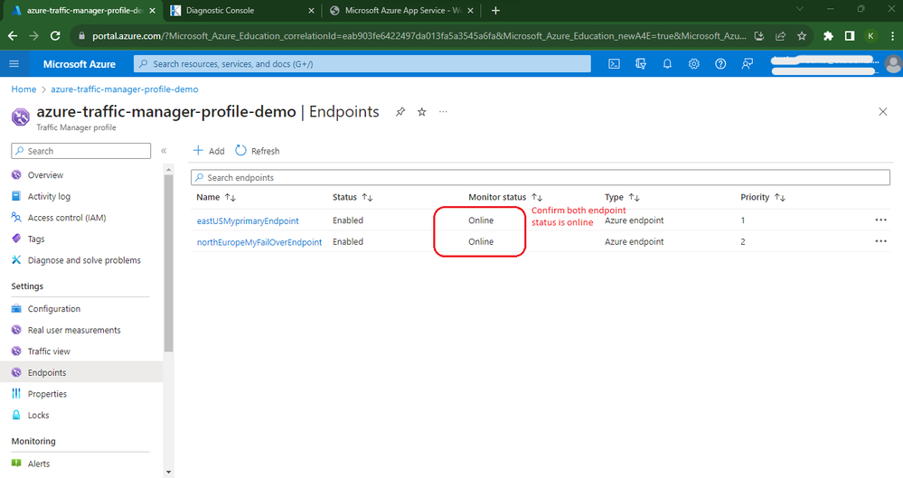This screenshot has width=903, height=478.
Task: Refresh the endpoints list
Action: point(258,151)
